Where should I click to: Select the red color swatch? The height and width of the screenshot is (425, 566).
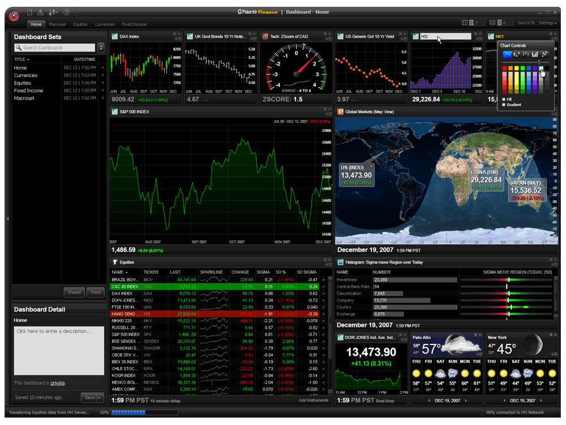504,69
